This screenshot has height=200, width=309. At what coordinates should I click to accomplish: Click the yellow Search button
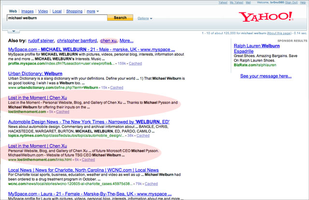point(120,17)
